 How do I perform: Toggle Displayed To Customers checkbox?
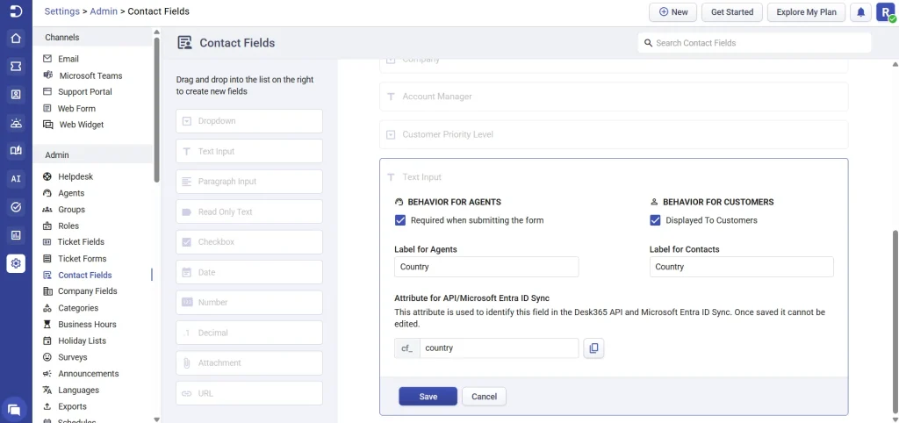pyautogui.click(x=655, y=220)
